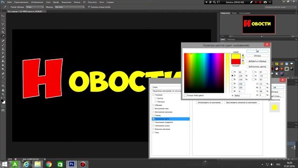Switch to the Гистограмма tab
298x168 pixels.
point(245,13)
